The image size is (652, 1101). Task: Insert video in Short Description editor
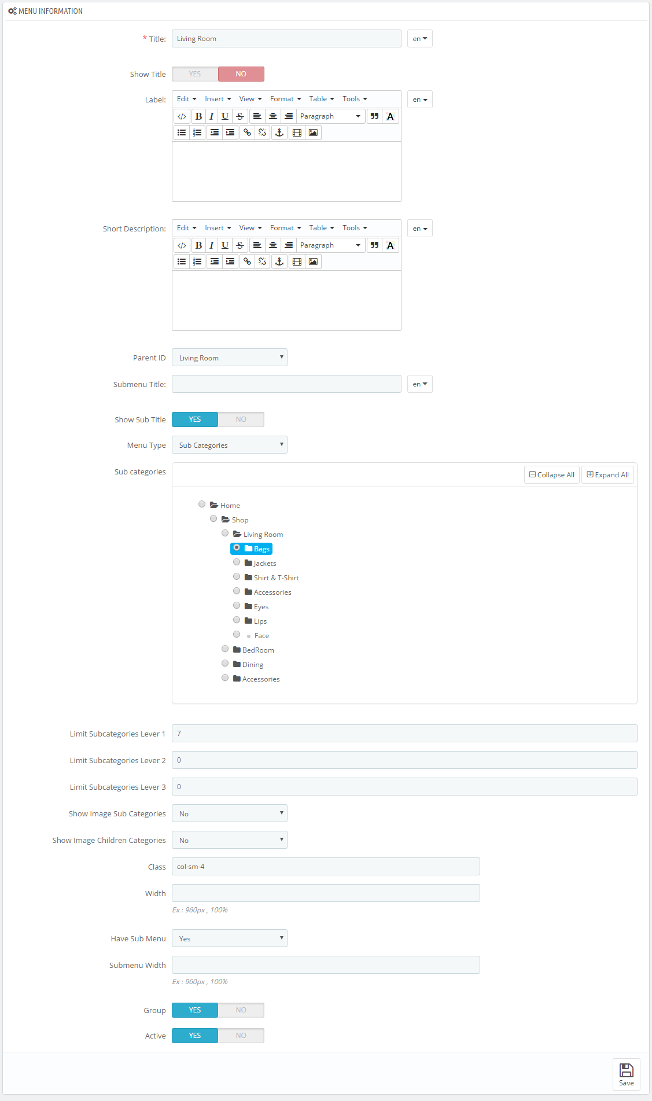click(x=297, y=262)
